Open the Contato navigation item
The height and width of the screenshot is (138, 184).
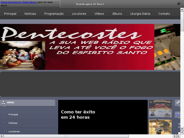[164, 14]
